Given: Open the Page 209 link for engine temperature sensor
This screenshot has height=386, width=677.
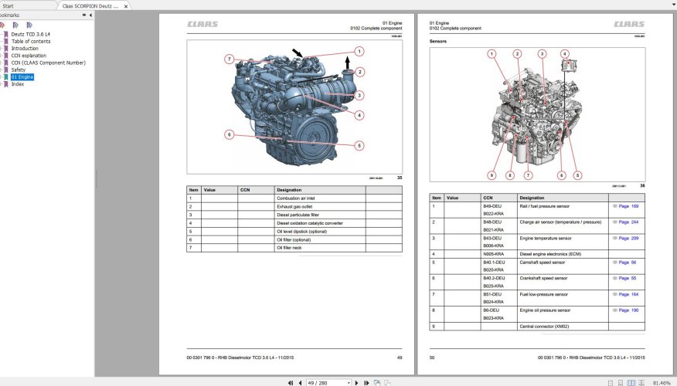Looking at the screenshot, I should pyautogui.click(x=628, y=238).
